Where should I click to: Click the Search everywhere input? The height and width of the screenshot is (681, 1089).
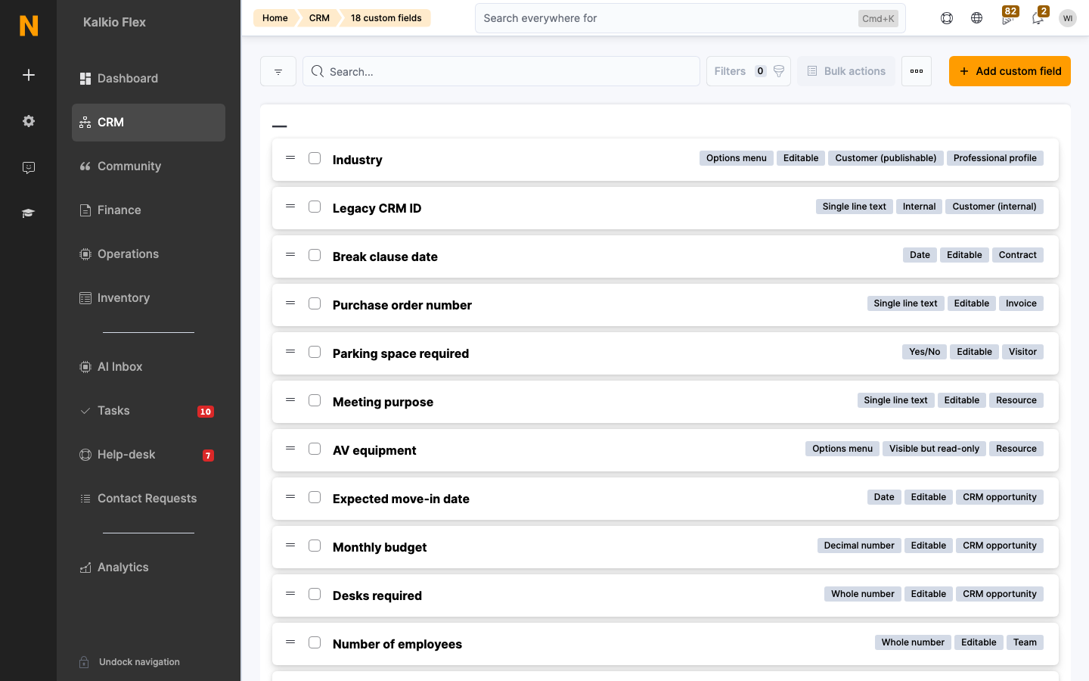[x=690, y=18]
